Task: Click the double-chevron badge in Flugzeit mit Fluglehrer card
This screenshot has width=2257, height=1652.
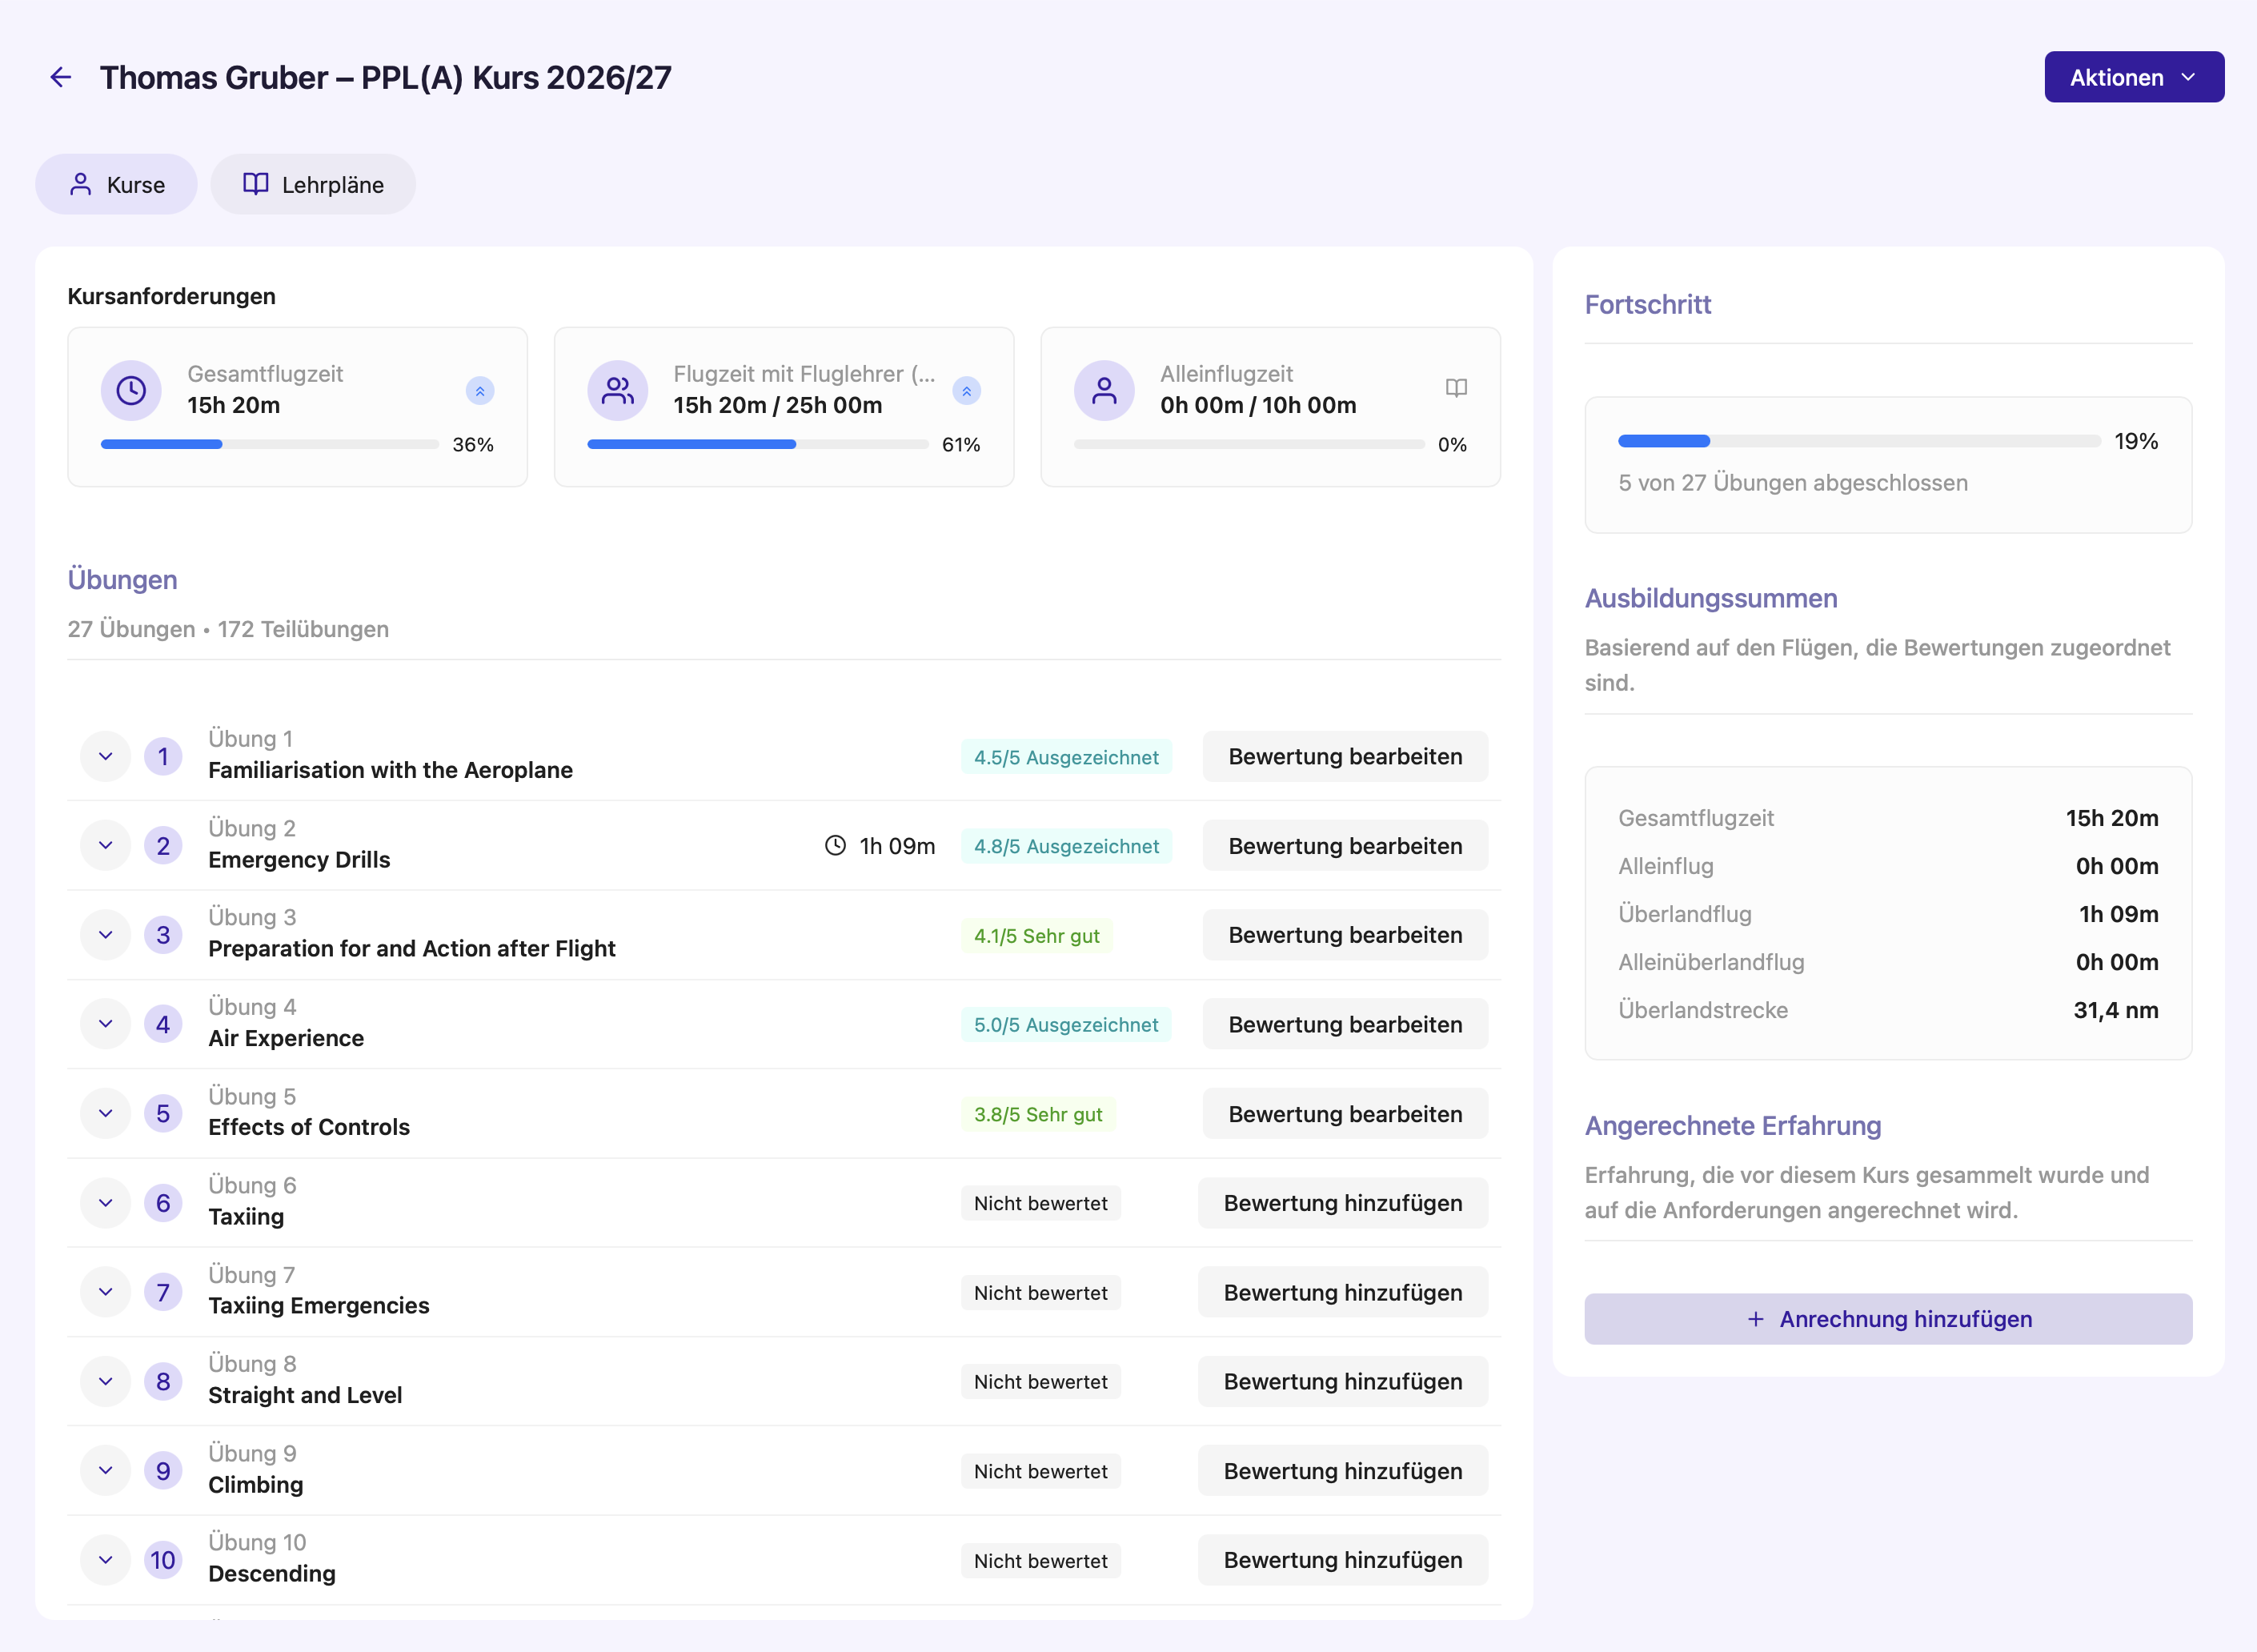Action: tap(966, 391)
